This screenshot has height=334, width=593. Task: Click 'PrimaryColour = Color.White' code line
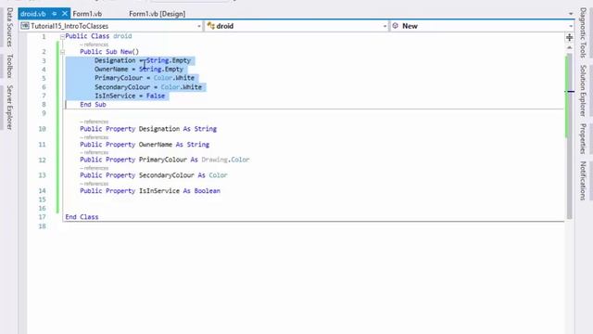(145, 78)
